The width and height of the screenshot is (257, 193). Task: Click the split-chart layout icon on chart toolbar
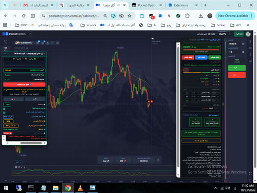click(x=58, y=43)
